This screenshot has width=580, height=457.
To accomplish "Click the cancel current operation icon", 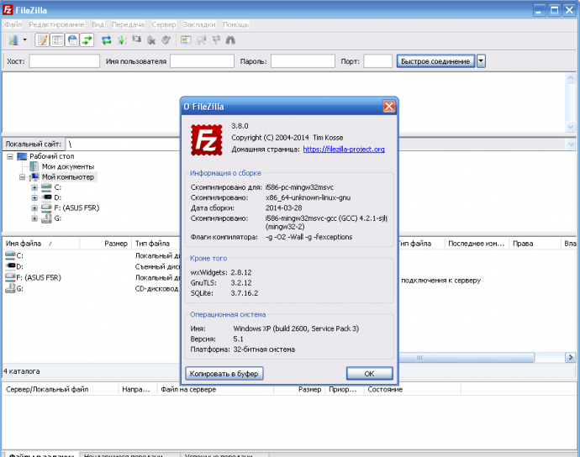I will pyautogui.click(x=136, y=40).
